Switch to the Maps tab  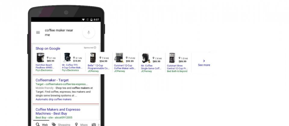click(x=81, y=125)
